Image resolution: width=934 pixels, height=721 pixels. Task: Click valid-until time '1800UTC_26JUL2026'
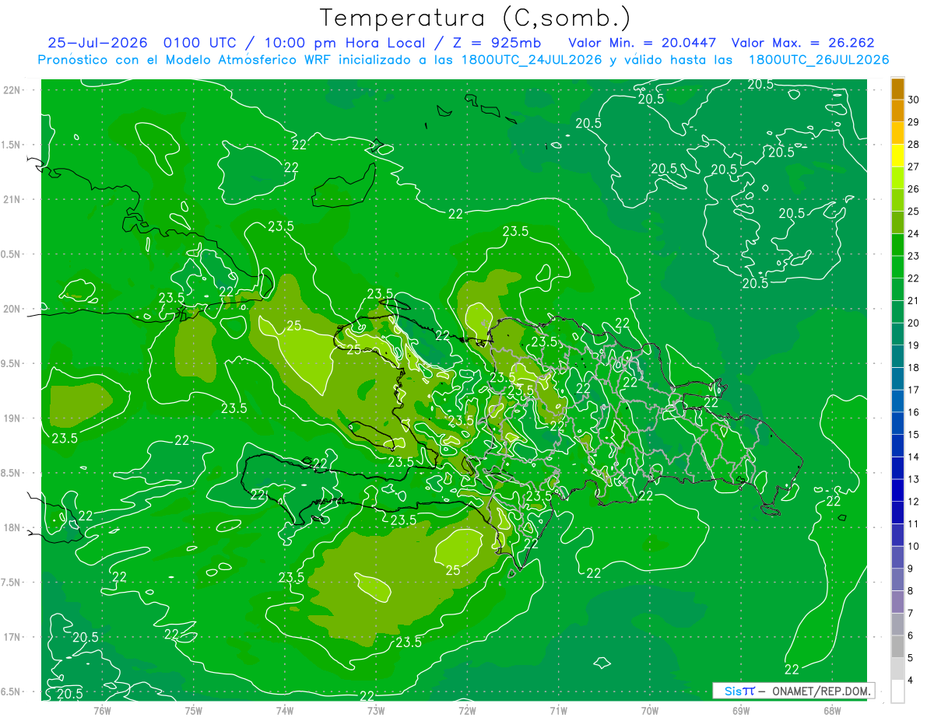tap(819, 60)
